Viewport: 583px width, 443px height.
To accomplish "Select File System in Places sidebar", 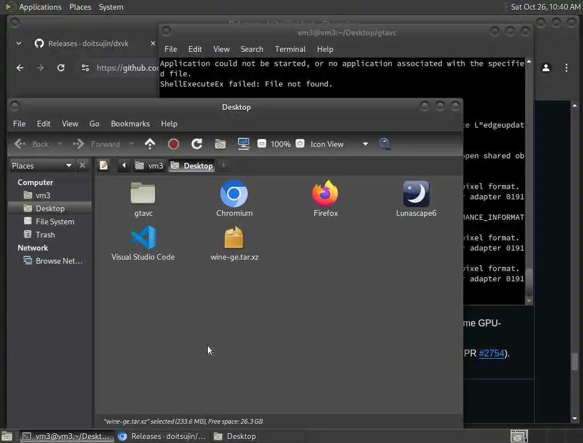I will 50,221.
